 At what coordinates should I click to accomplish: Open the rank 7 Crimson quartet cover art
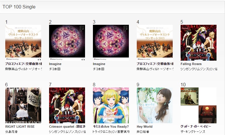pos(67,105)
